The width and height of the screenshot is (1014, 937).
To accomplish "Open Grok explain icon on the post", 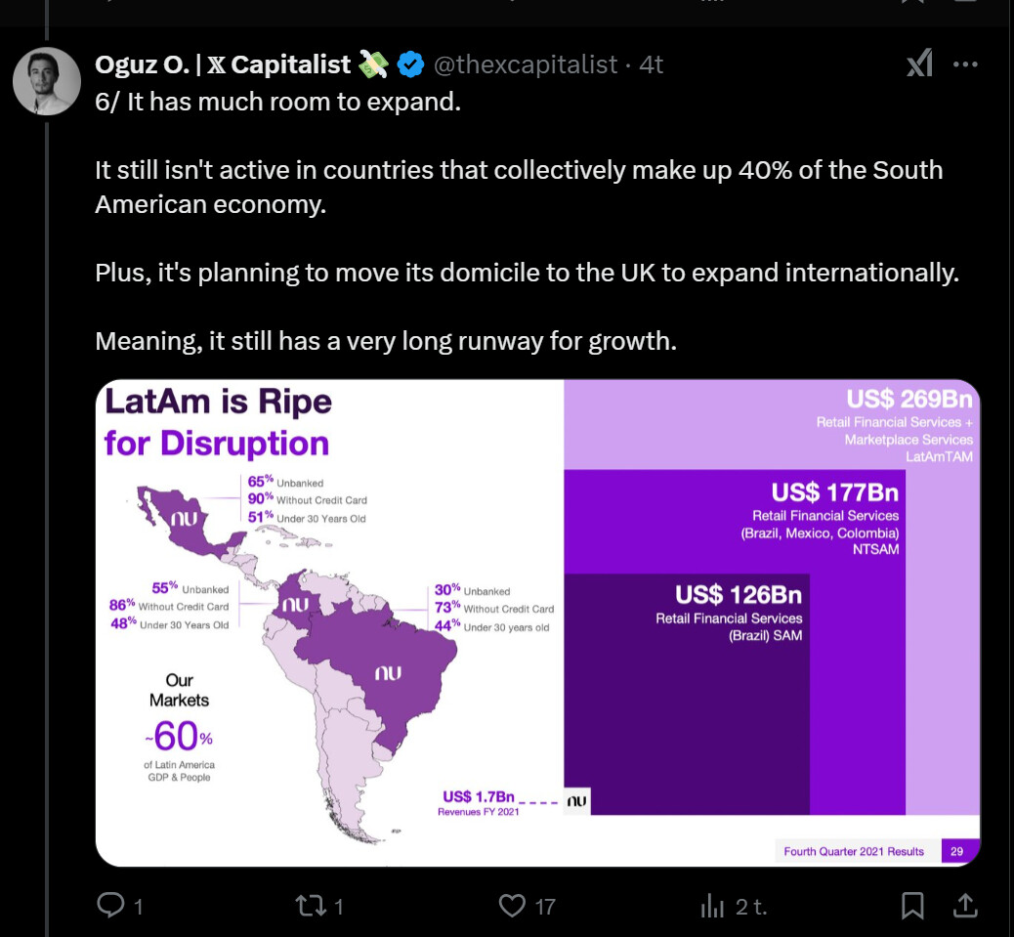I will (919, 64).
